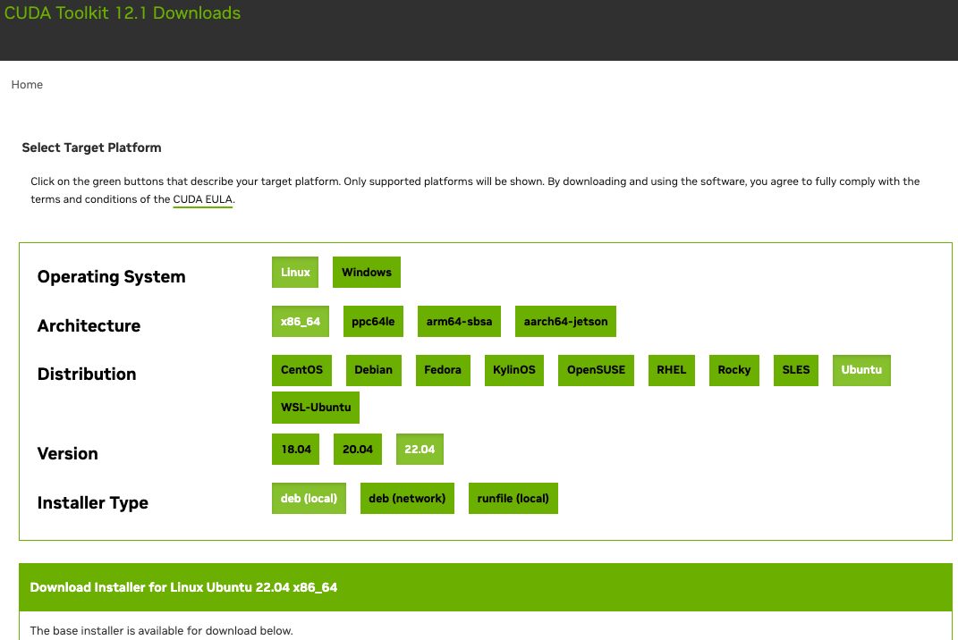This screenshot has height=640, width=958.
Task: Select Ubuntu version 18.04
Action: pyautogui.click(x=296, y=450)
